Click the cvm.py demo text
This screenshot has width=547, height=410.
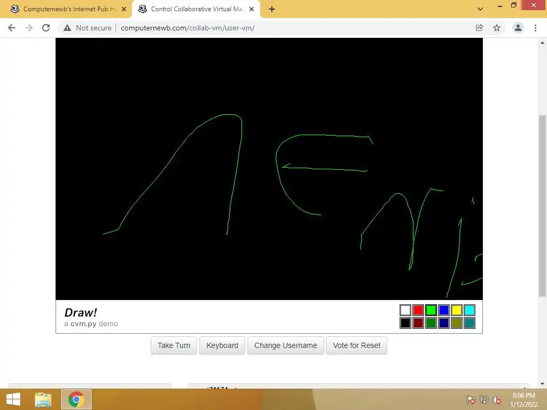[91, 324]
